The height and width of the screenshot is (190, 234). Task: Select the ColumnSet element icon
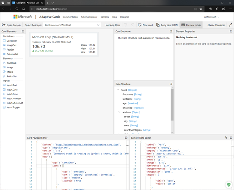[x=4, y=54]
